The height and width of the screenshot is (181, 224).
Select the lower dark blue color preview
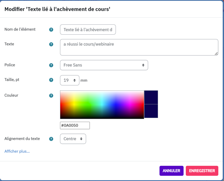click(151, 111)
